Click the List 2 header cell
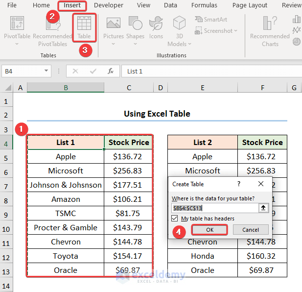The height and width of the screenshot is (292, 302). [203, 142]
